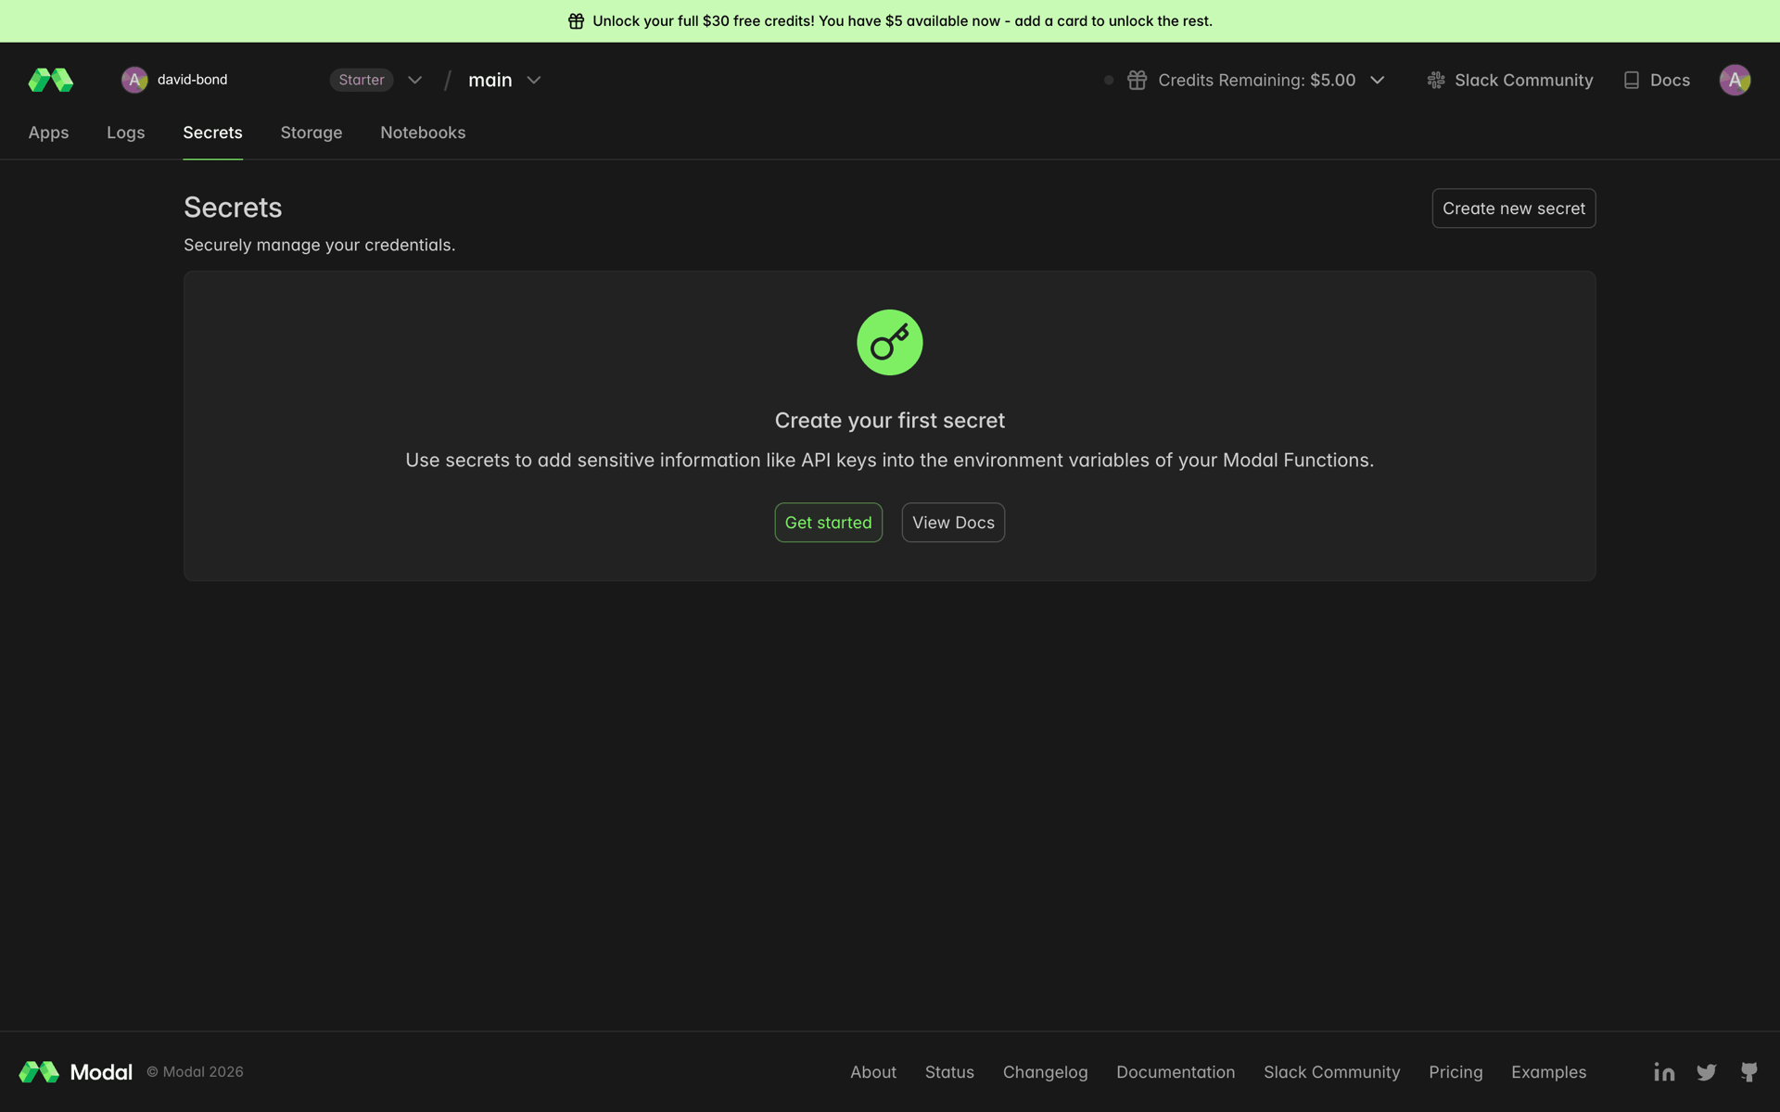Click the david-bond workspace avatar
Image resolution: width=1780 pixels, height=1112 pixels.
pos(134,80)
